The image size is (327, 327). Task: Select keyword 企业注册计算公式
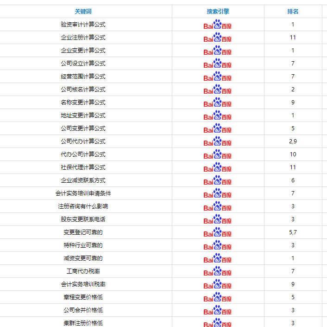pyautogui.click(x=83, y=38)
